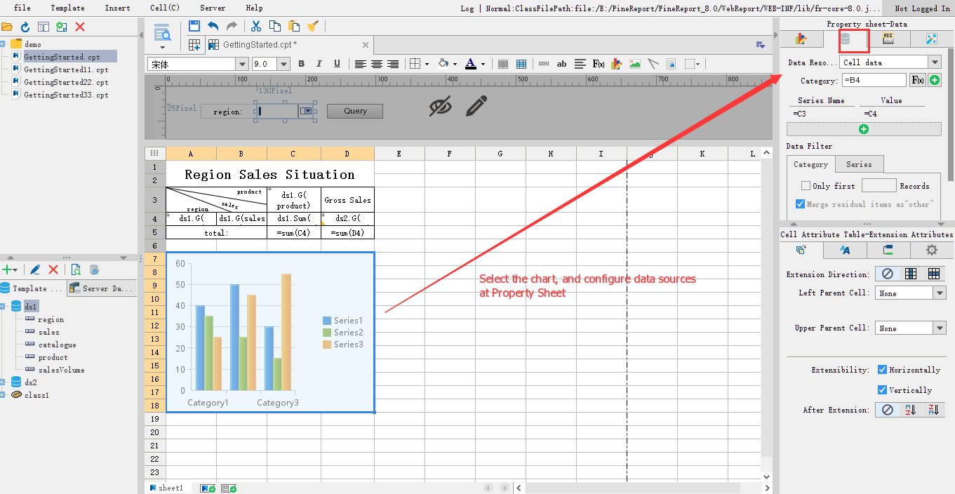Click the open folder icon in file panel
Viewport: 955px width, 494px height.
pyautogui.click(x=7, y=27)
